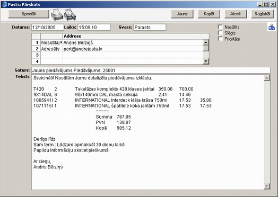This screenshot has height=197, width=278.
Task: Click the Kopēt button
Action: (209, 14)
